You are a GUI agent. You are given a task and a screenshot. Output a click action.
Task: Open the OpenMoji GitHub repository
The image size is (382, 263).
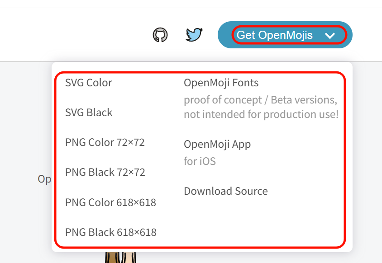[x=160, y=34]
